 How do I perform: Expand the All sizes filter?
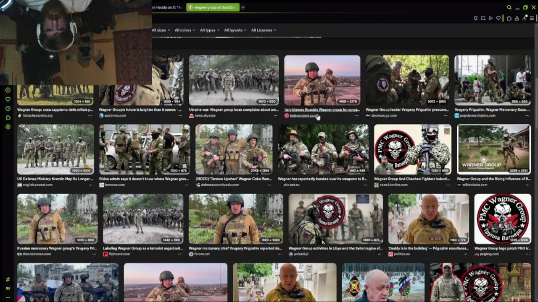161,30
